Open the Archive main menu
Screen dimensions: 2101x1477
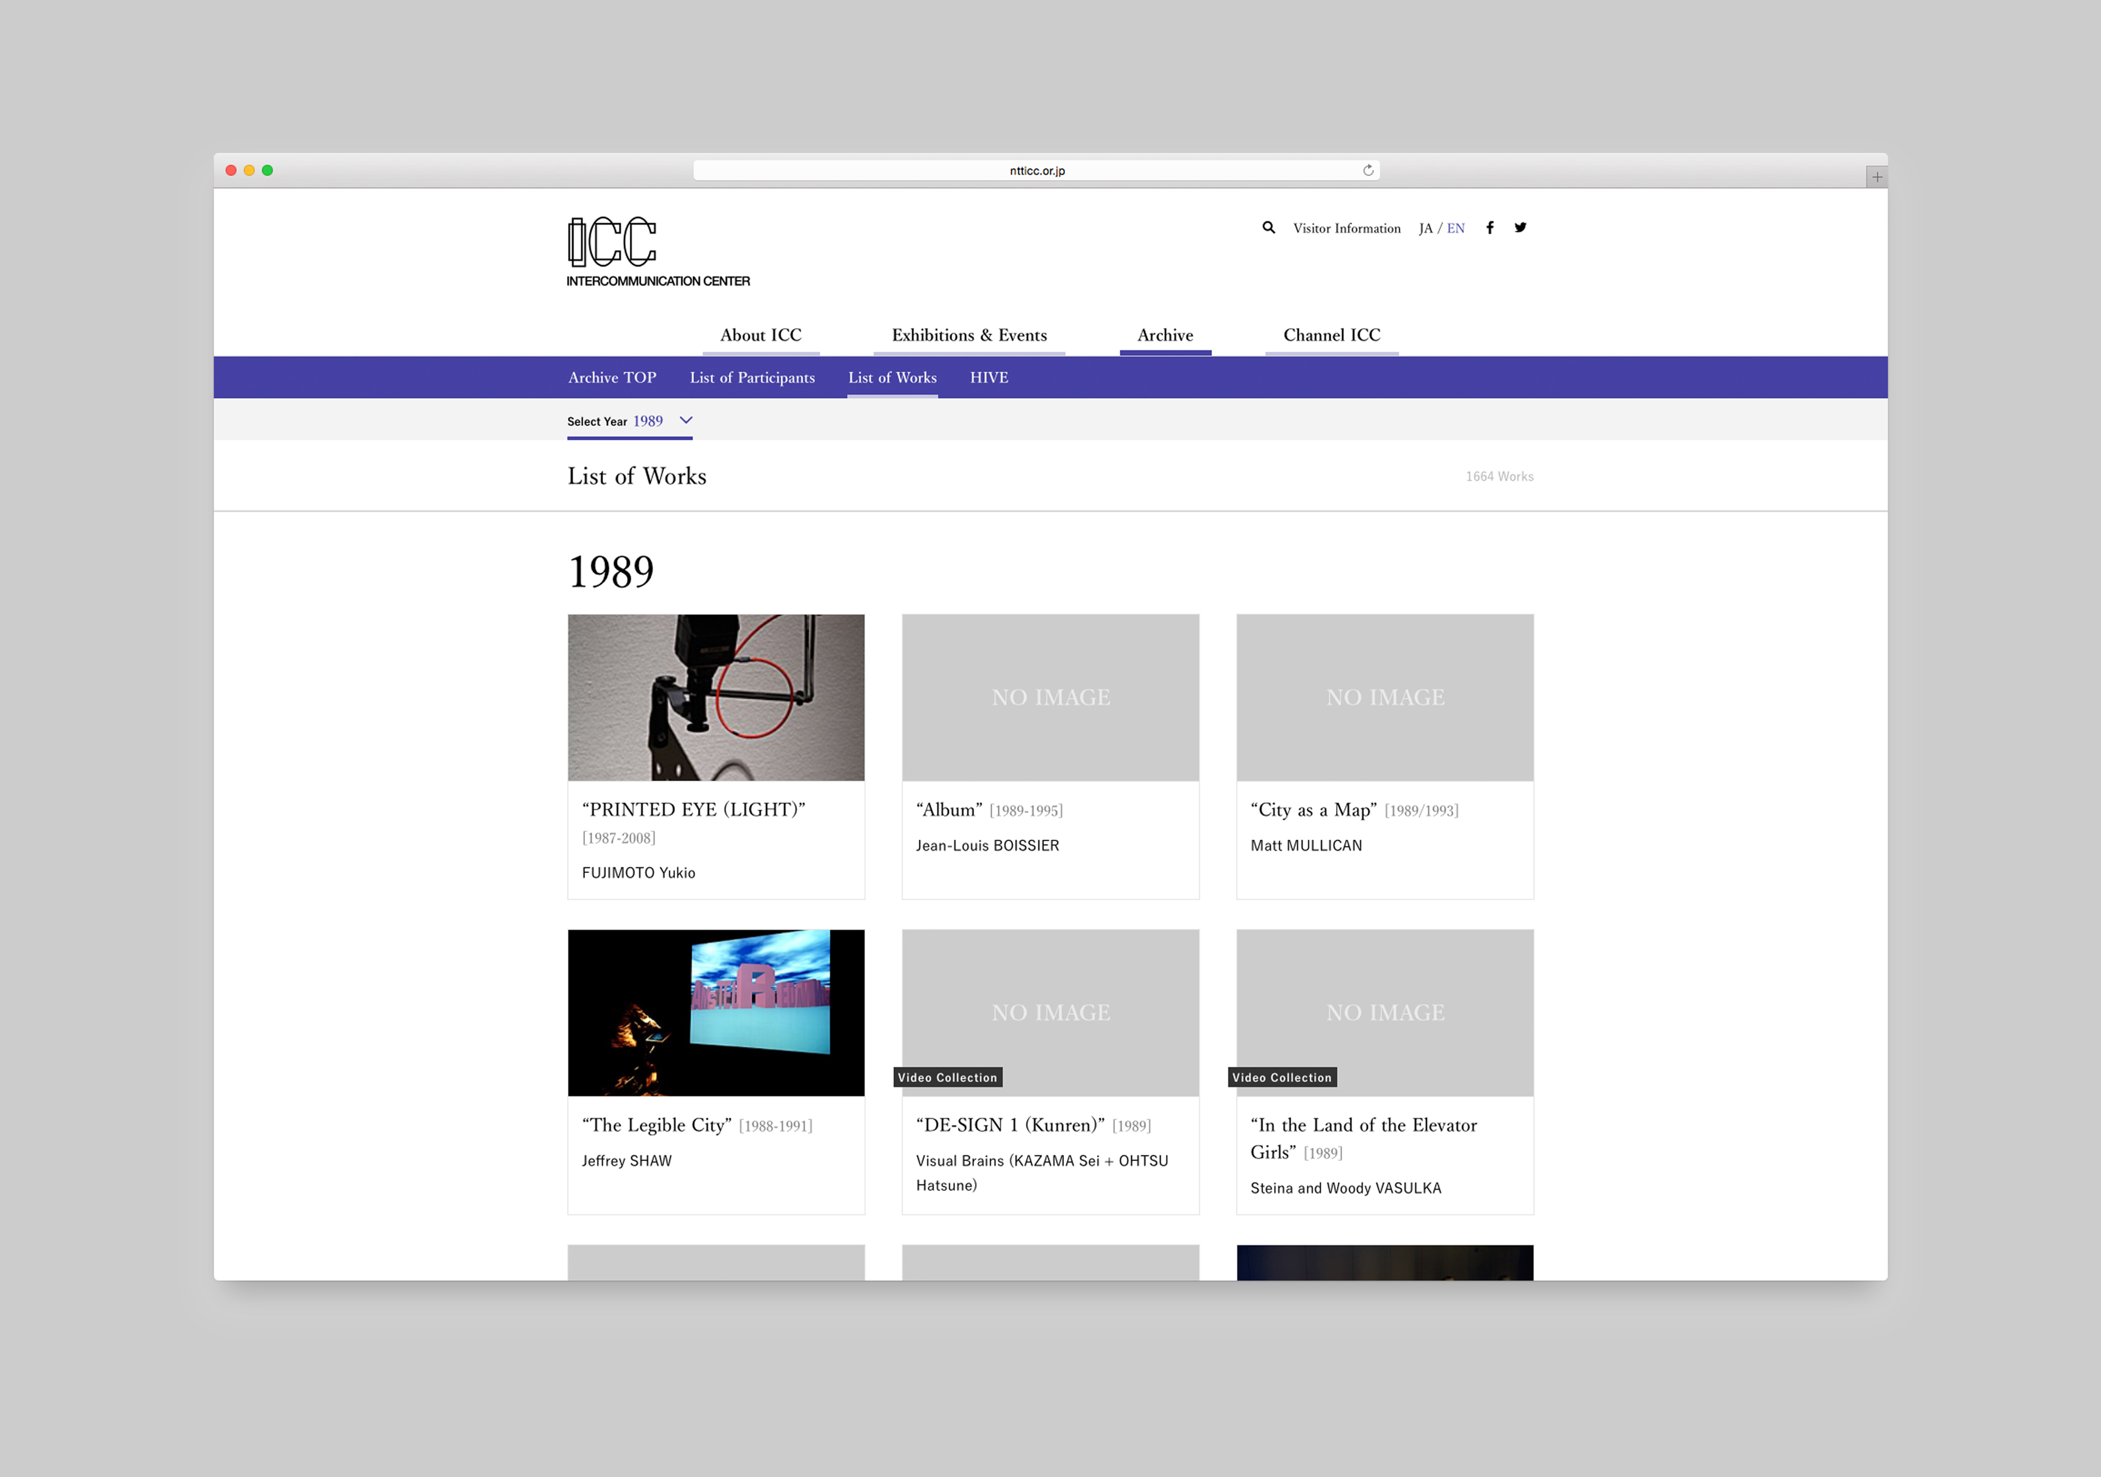click(1164, 335)
